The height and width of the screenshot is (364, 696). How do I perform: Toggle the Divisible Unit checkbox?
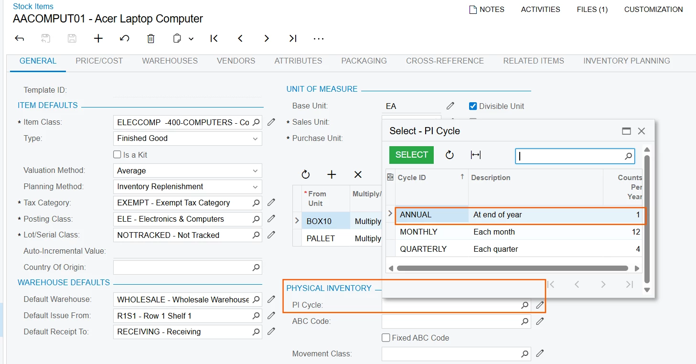tap(473, 106)
